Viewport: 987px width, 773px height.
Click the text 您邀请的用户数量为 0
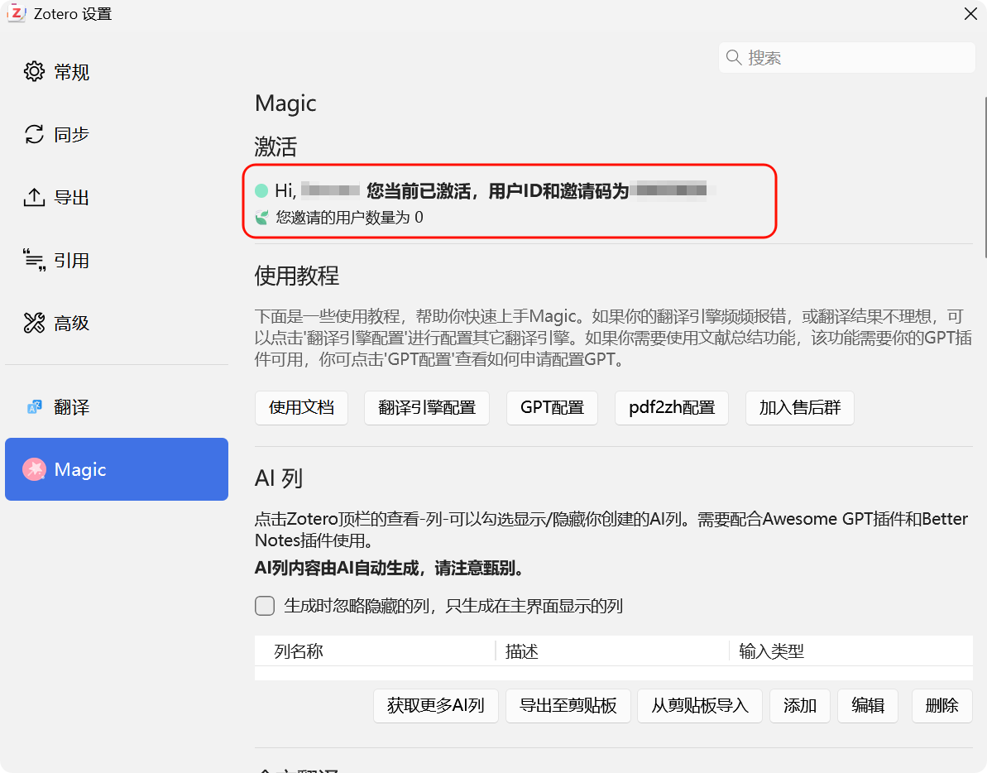[349, 218]
